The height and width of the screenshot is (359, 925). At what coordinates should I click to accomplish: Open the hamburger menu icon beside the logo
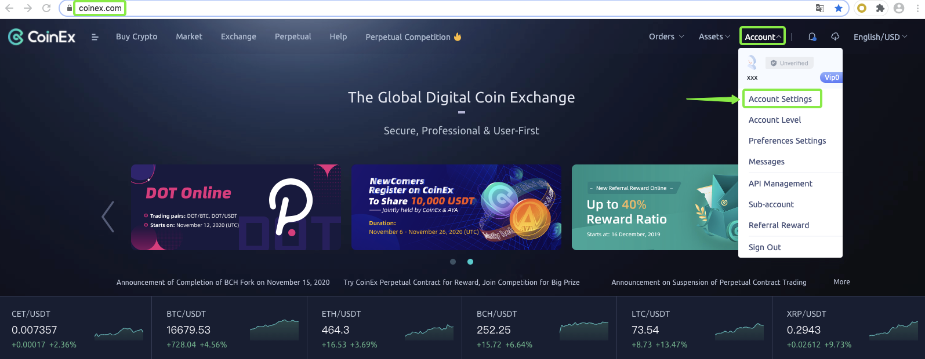click(95, 37)
